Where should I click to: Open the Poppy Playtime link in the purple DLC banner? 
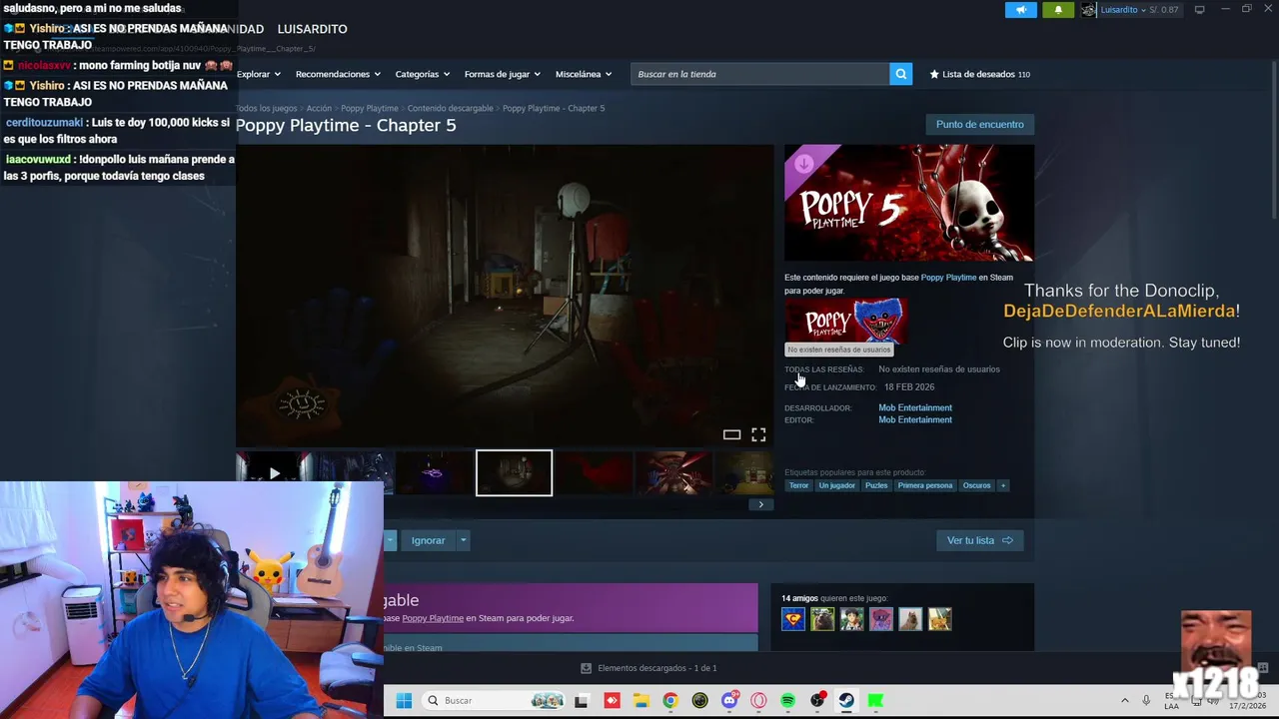pos(433,618)
